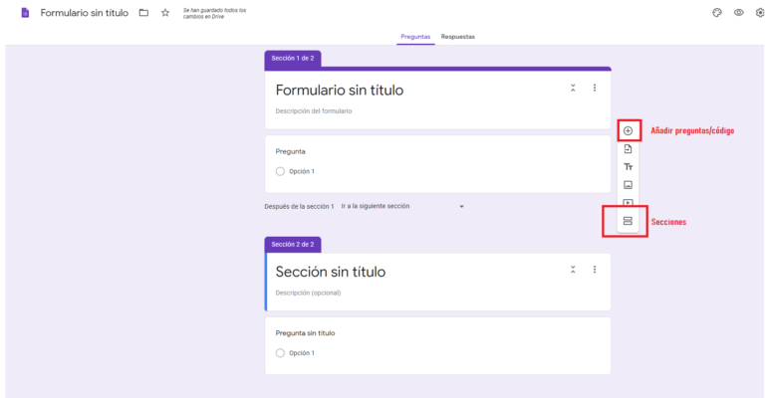The width and height of the screenshot is (765, 398).
Task: Open the theme palette customizer
Action: click(717, 13)
